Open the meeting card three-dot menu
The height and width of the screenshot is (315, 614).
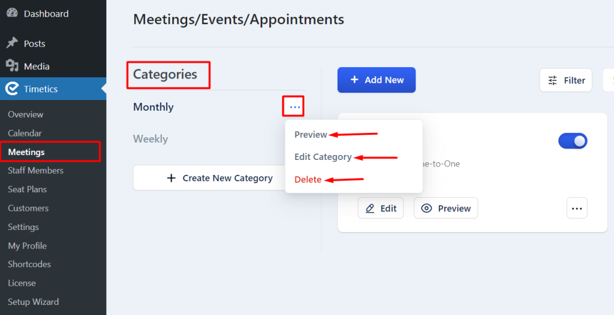pyautogui.click(x=577, y=208)
